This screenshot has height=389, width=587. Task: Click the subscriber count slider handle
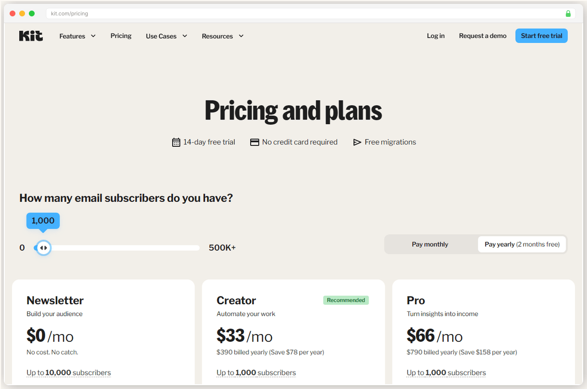43,247
